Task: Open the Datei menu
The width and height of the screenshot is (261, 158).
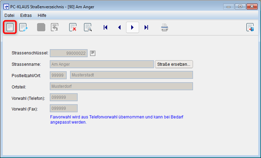Action: point(10,15)
